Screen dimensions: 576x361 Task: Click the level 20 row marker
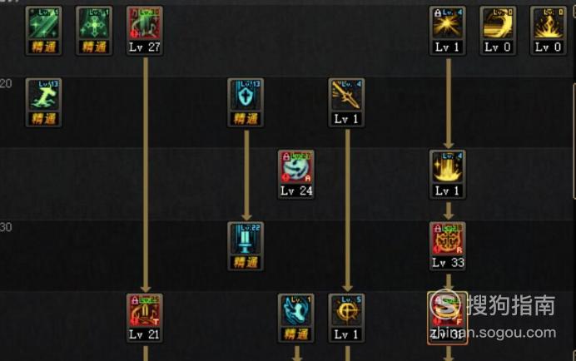click(x=6, y=84)
